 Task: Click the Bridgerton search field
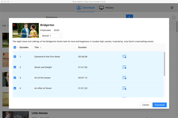(x=85, y=16)
